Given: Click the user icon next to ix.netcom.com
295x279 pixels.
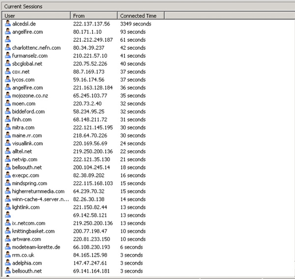Looking at the screenshot, I should pyautogui.click(x=8, y=223).
